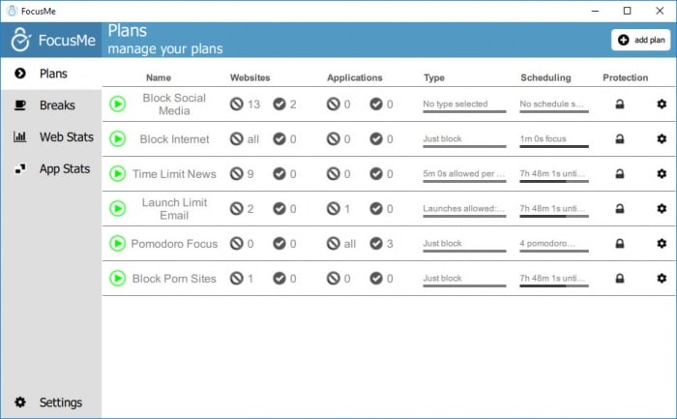Image resolution: width=677 pixels, height=419 pixels.
Task: Open the App Stats section
Action: tap(51, 169)
